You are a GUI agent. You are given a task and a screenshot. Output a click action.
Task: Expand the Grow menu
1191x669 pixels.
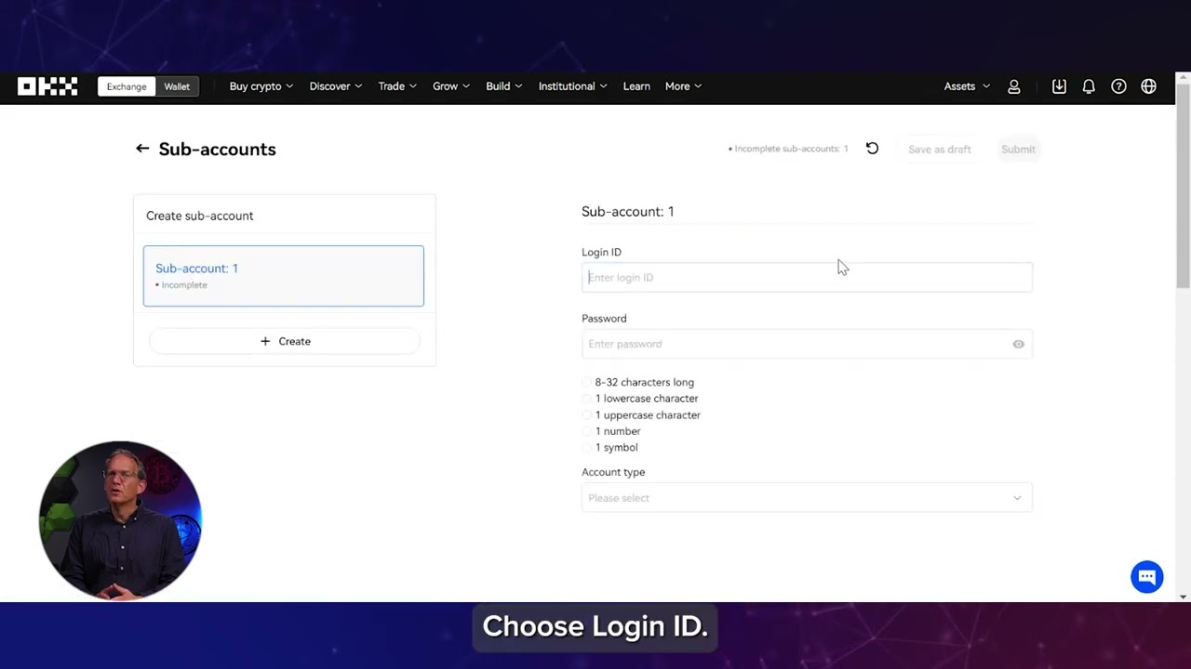point(451,86)
